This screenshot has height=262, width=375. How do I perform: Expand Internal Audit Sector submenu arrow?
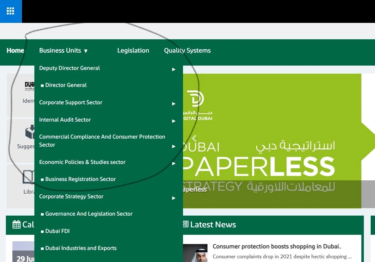click(x=174, y=121)
